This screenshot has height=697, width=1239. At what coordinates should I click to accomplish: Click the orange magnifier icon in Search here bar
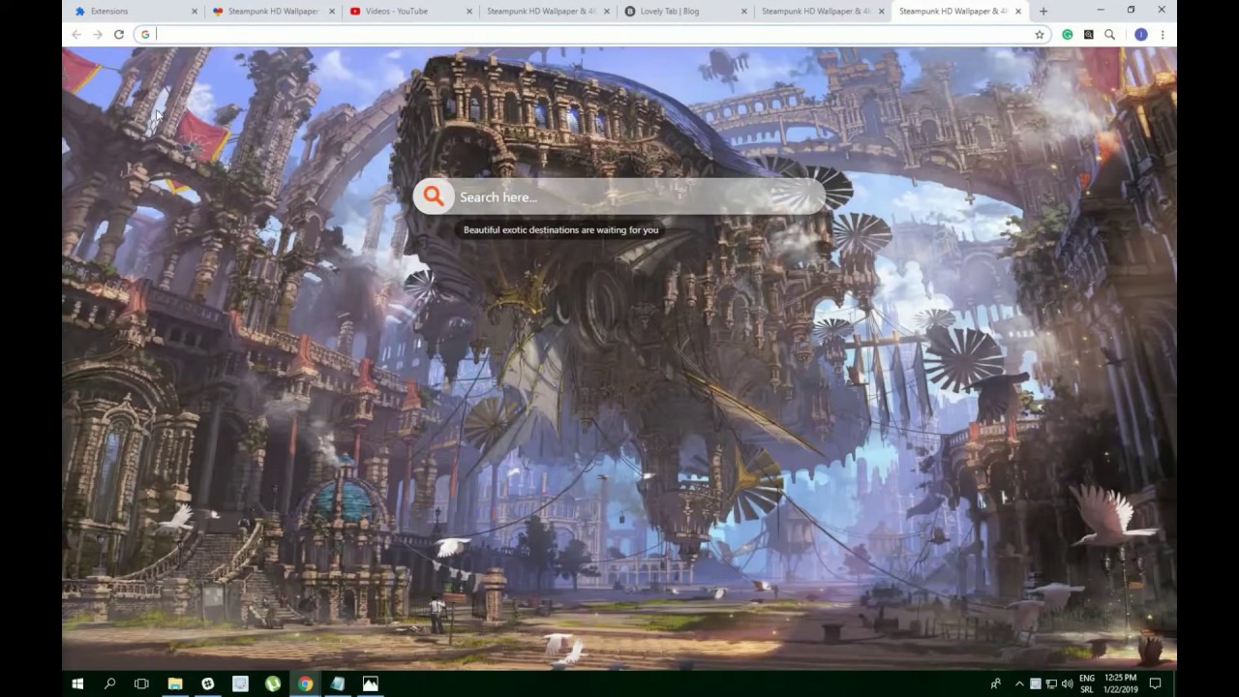(434, 197)
